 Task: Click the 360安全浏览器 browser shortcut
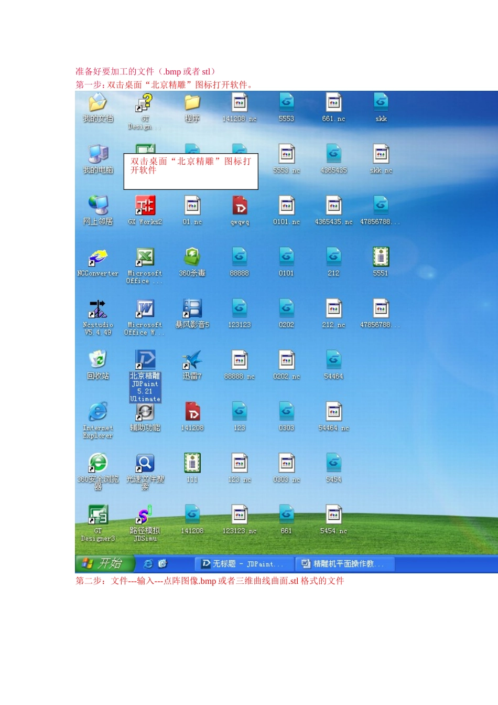98,472
